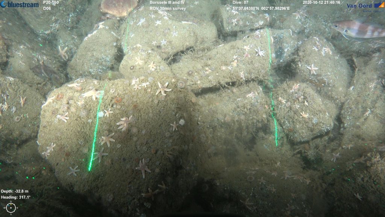Screen dimensions: 385x217
Task: Click the right green laser line
Action: 271,87
